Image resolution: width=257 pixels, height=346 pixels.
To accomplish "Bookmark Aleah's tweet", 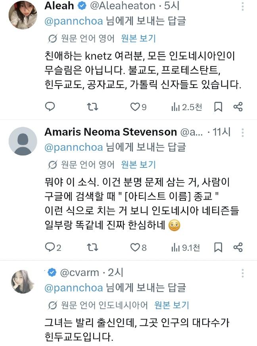I will [218, 107].
